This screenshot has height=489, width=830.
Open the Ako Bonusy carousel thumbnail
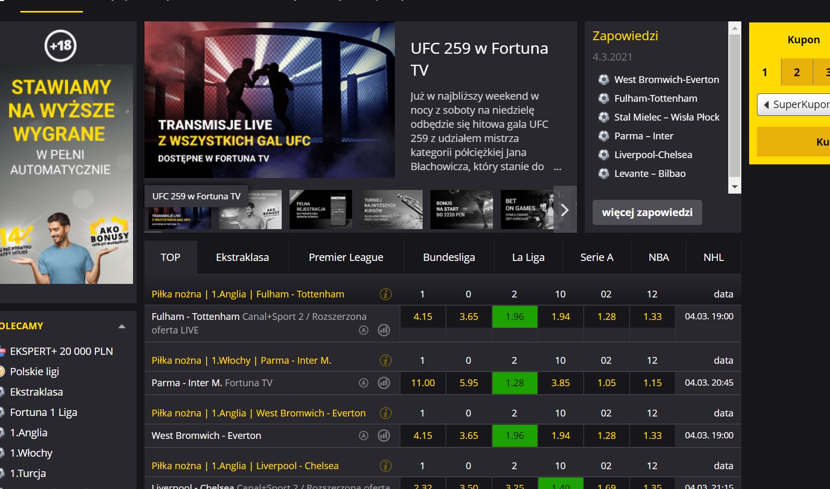click(x=250, y=209)
